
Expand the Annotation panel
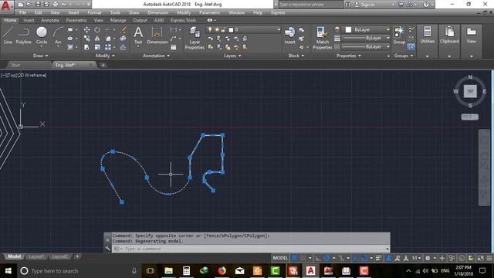[x=156, y=56]
